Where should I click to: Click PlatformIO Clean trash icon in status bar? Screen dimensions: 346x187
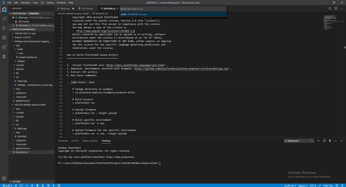[37, 185]
